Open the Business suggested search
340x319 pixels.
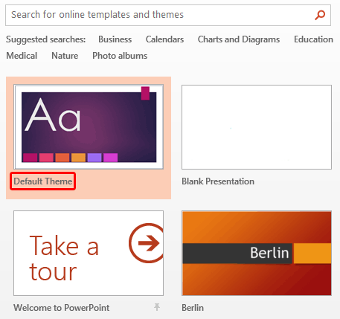[x=115, y=39]
